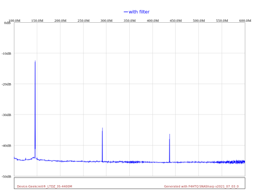Click the Device Geekcreit LTDZ footer text
Image resolution: width=256 pixels, height=190 pixels.
tap(45, 186)
